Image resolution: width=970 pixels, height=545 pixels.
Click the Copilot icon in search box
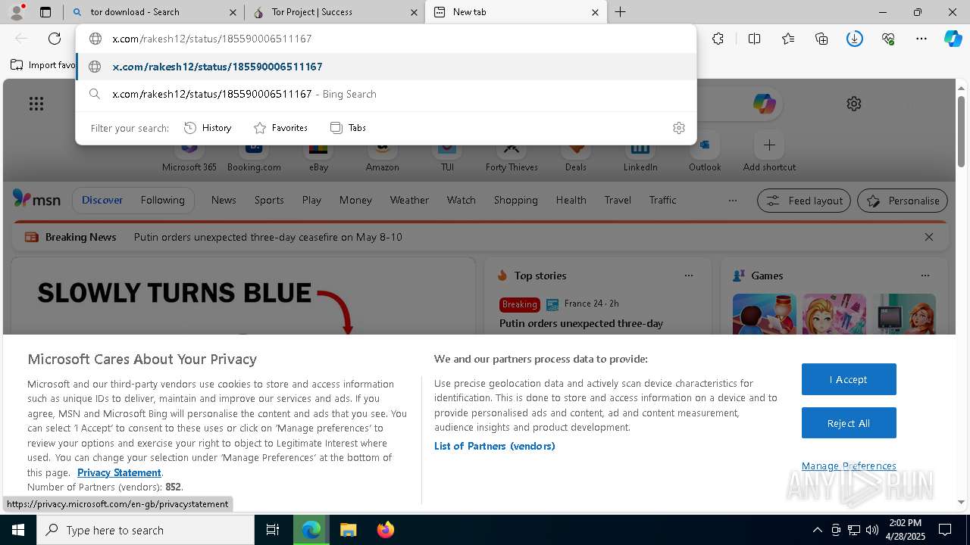(x=764, y=104)
